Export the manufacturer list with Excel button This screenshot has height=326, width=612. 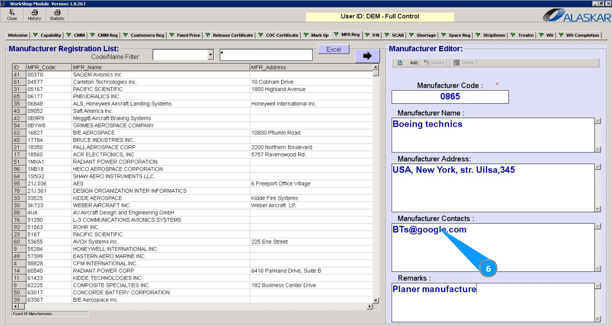click(334, 49)
